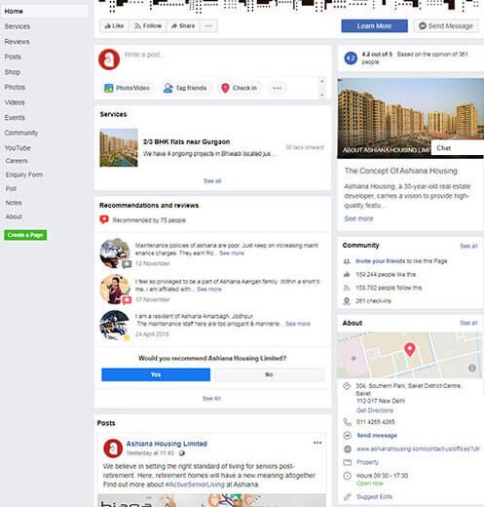Click the phone number 011 4265 4265

(x=376, y=422)
